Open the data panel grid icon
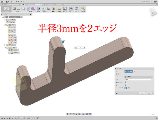The height and width of the screenshot is (120, 158). click(x=2, y=2)
